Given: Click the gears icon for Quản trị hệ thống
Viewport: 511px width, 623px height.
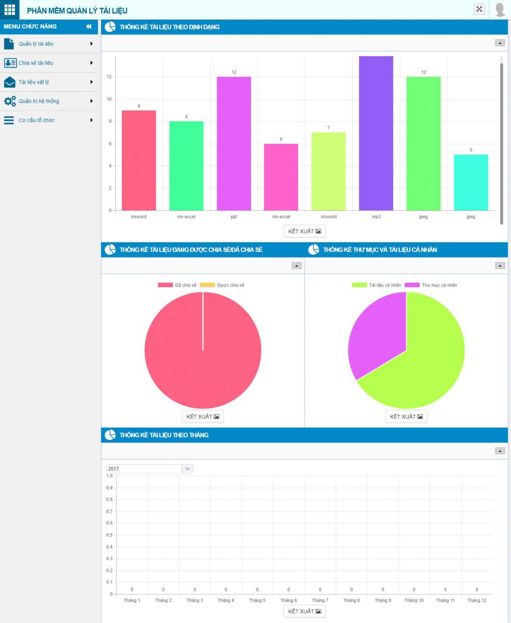Looking at the screenshot, I should tap(9, 101).
